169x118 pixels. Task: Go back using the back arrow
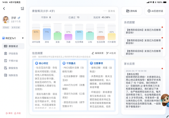(4, 8)
